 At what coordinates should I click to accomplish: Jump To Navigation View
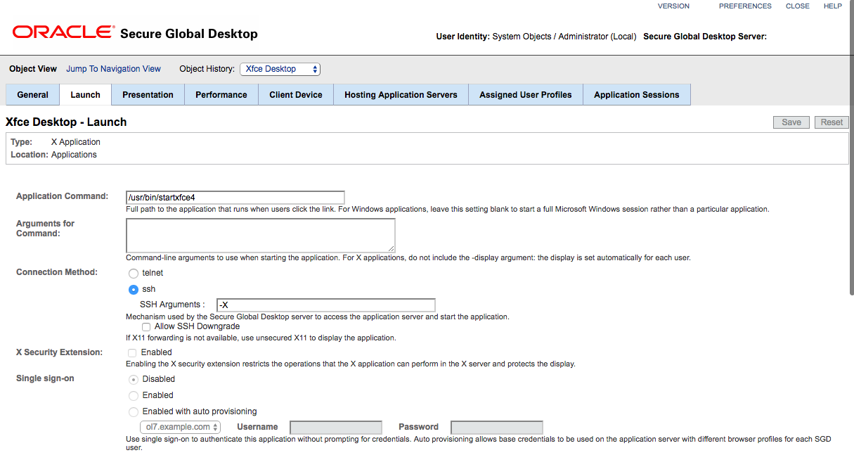[x=113, y=69]
